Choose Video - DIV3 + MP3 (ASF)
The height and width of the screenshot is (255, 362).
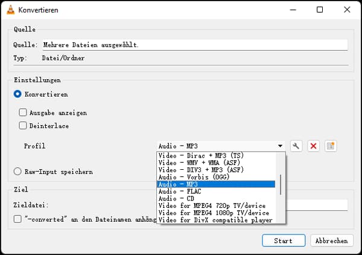(x=216, y=170)
